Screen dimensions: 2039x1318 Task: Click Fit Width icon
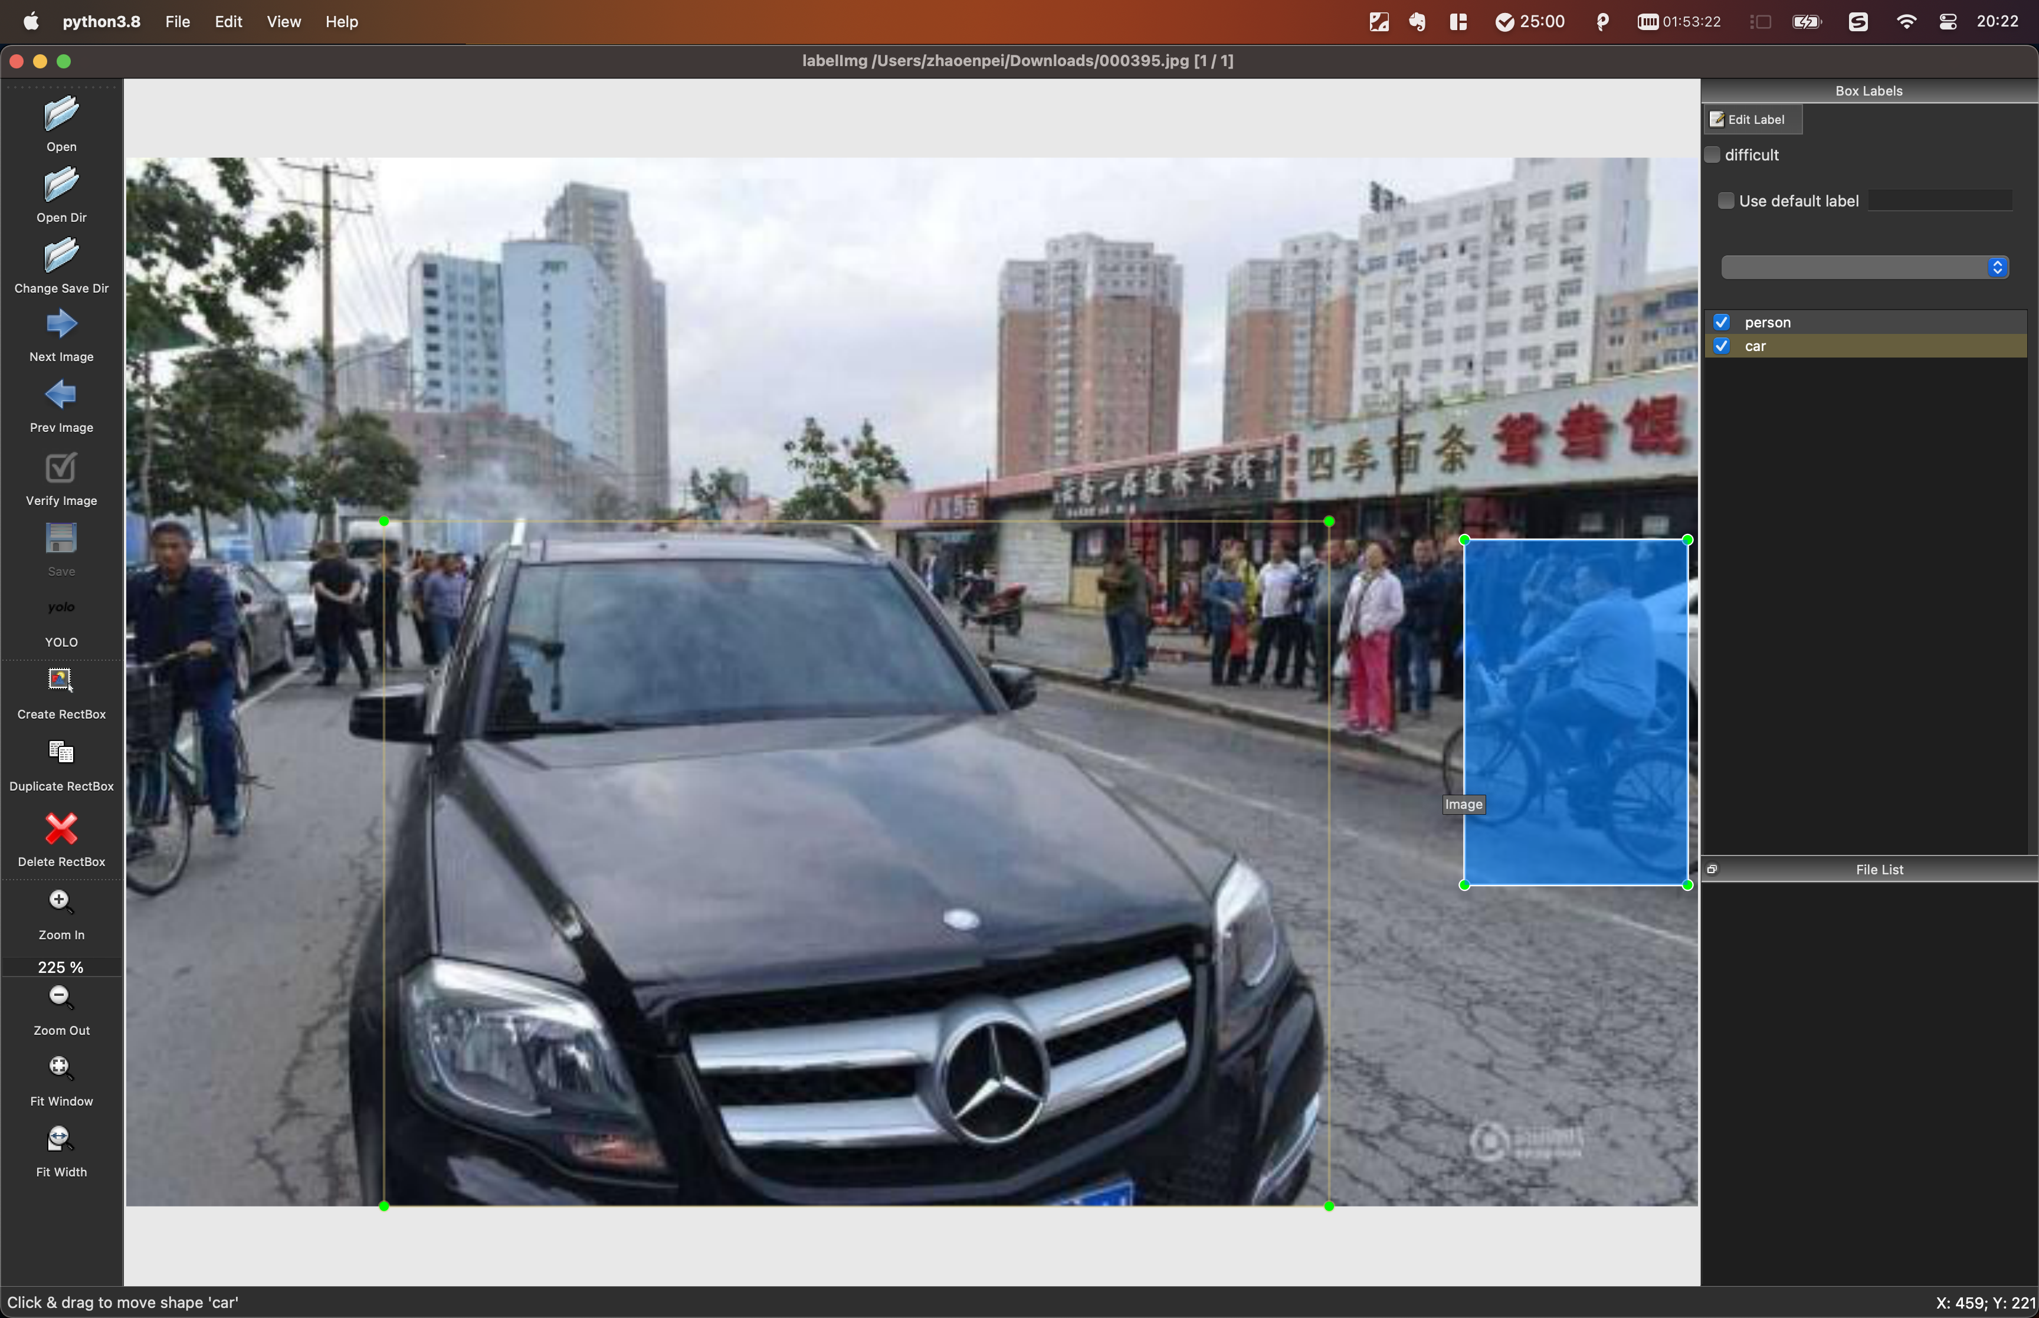[61, 1138]
